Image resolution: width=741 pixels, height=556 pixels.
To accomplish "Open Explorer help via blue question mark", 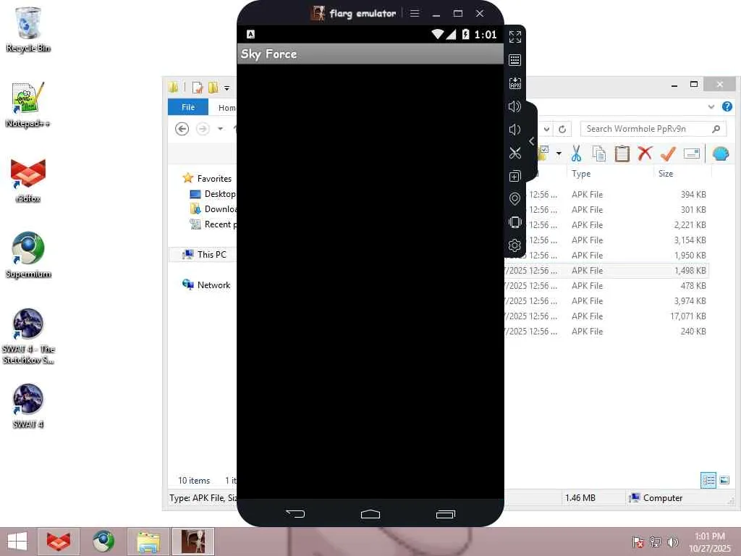I will 727,106.
